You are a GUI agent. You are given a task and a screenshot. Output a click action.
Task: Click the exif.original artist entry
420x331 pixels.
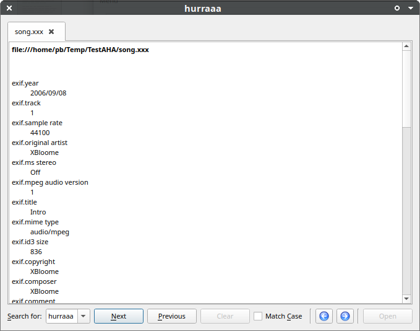[x=40, y=143]
